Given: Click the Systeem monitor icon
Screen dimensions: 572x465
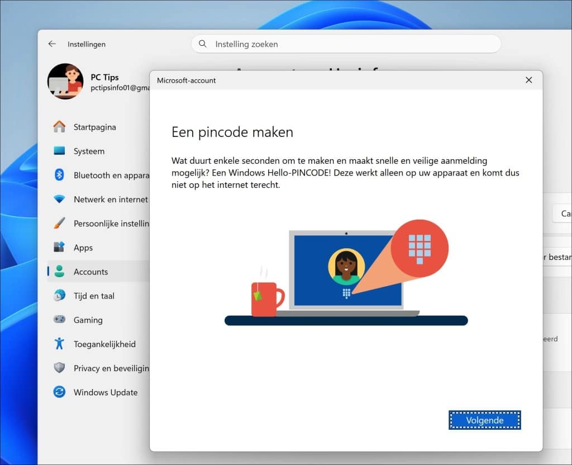Looking at the screenshot, I should (x=59, y=151).
